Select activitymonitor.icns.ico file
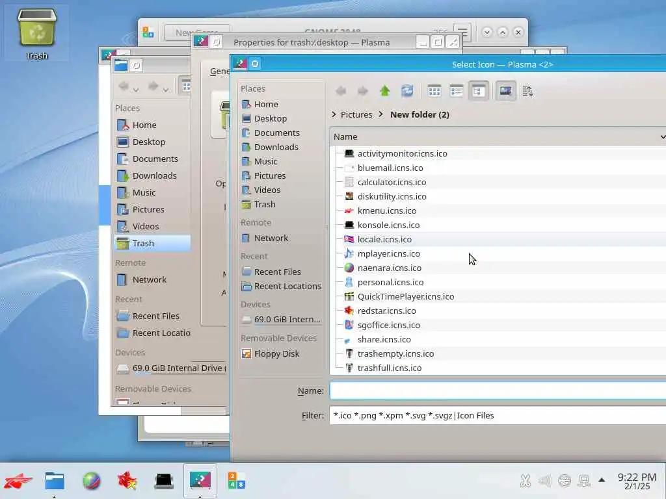 coord(402,153)
